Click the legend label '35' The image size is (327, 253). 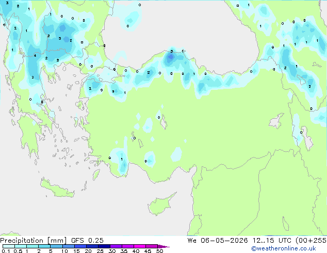click(124, 251)
